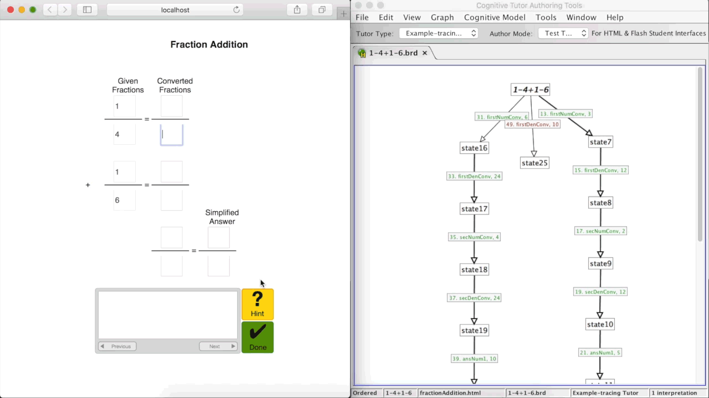Open the Graph menu
Image resolution: width=709 pixels, height=398 pixels.
pos(442,17)
